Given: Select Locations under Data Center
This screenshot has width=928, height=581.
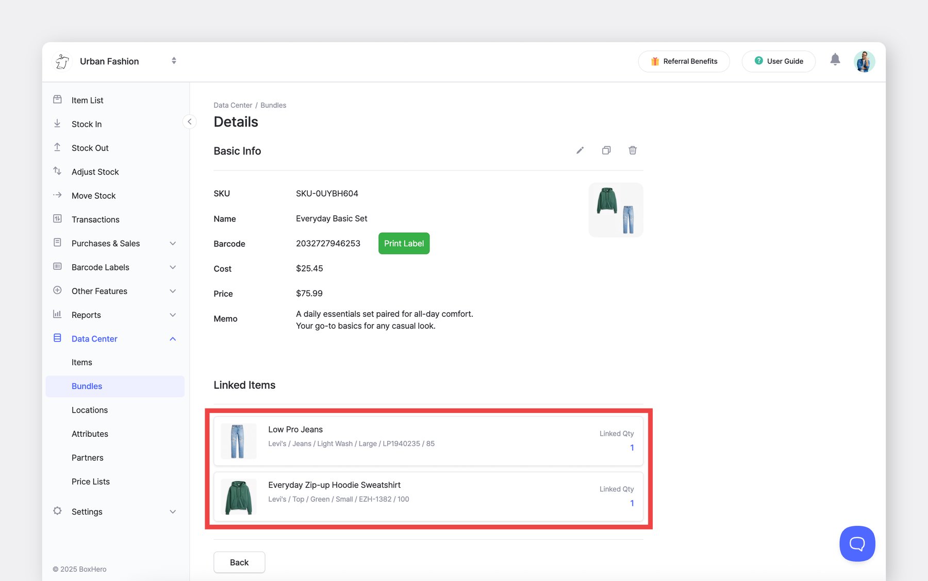Looking at the screenshot, I should coord(90,410).
